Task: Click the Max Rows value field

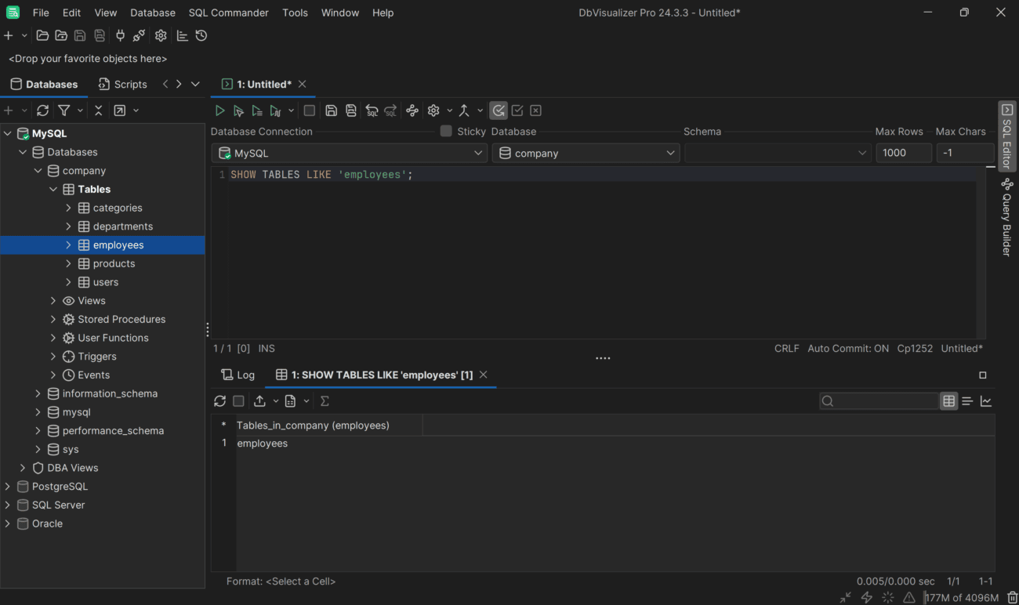Action: (x=904, y=153)
